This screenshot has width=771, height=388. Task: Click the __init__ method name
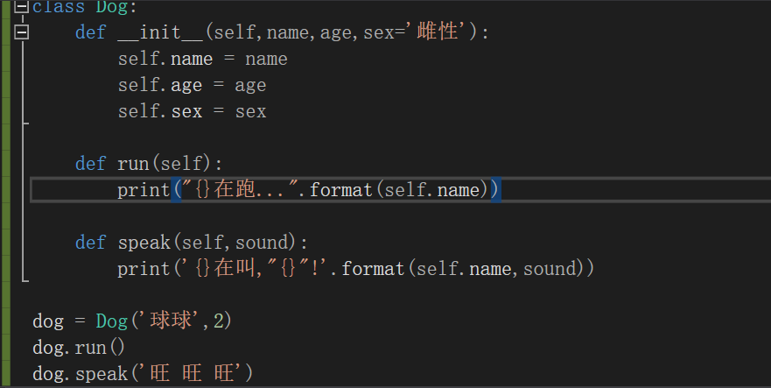pos(160,32)
